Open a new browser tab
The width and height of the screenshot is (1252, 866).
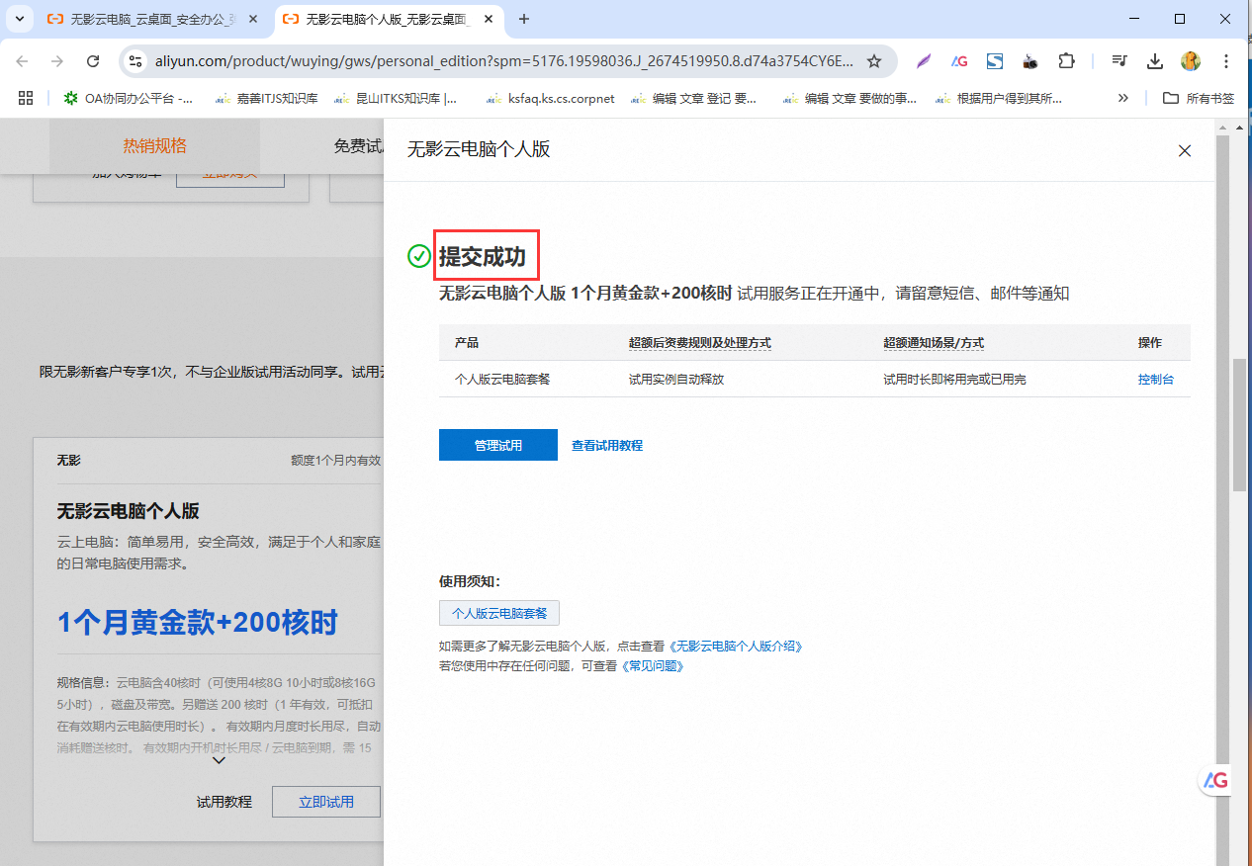(x=524, y=19)
